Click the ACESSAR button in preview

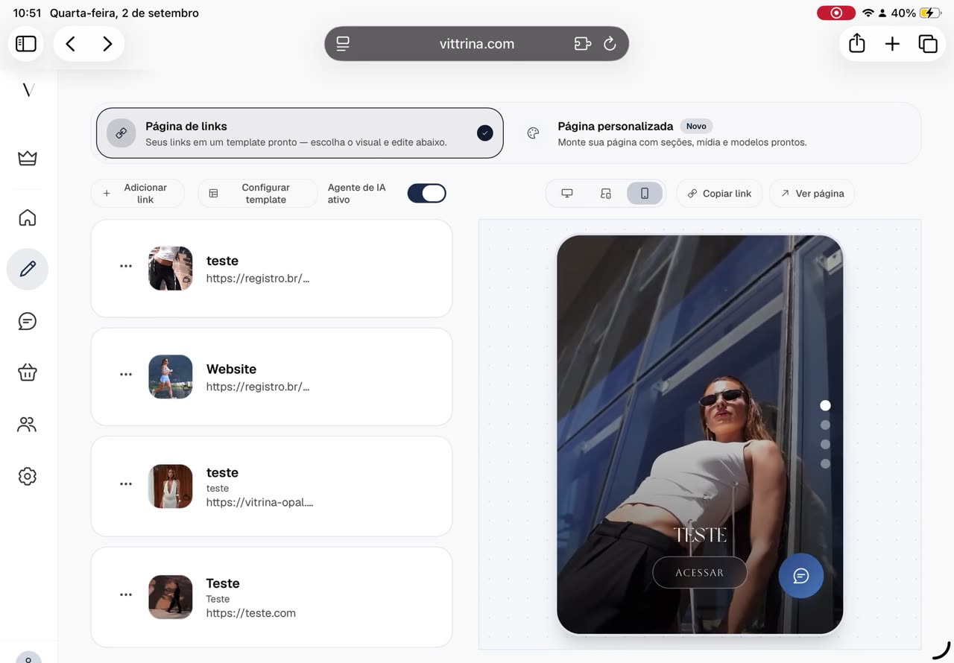(700, 573)
